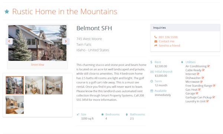Click the phone number 801 336 5508
This screenshot has height=134, width=223.
tap(168, 37)
